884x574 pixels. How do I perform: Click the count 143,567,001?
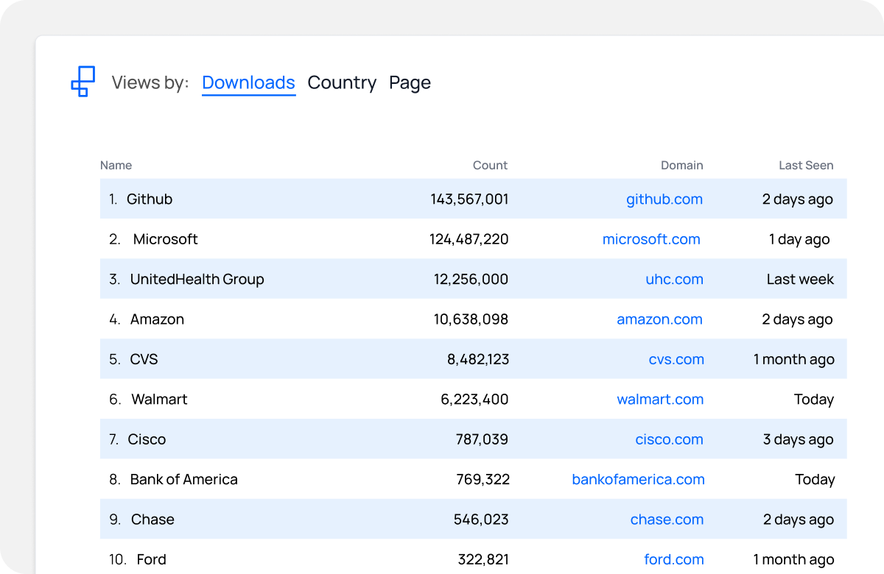click(x=469, y=199)
